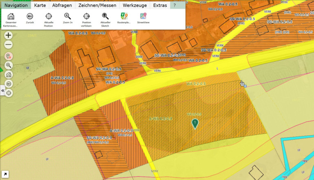314x180 pixels.
Task: Switch to the Karte tab
Action: click(x=40, y=6)
